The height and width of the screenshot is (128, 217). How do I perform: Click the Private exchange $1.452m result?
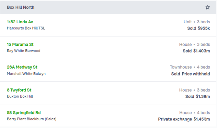(184, 119)
